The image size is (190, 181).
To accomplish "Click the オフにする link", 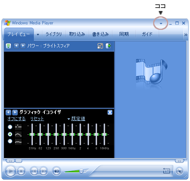I will pyautogui.click(x=17, y=119).
